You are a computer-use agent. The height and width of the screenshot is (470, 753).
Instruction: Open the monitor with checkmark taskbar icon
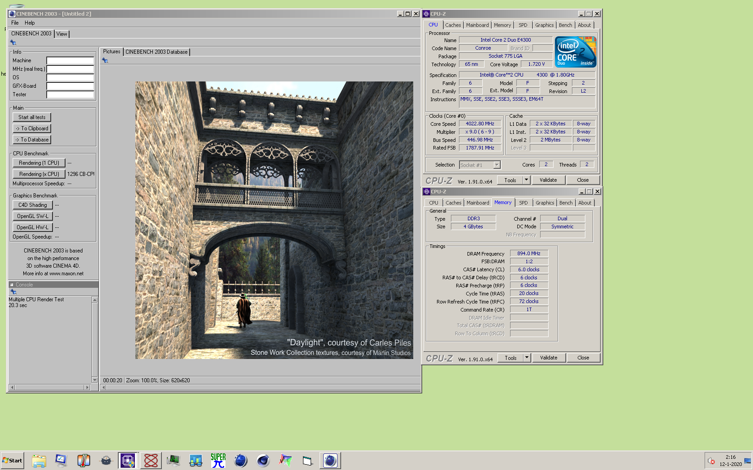61,461
